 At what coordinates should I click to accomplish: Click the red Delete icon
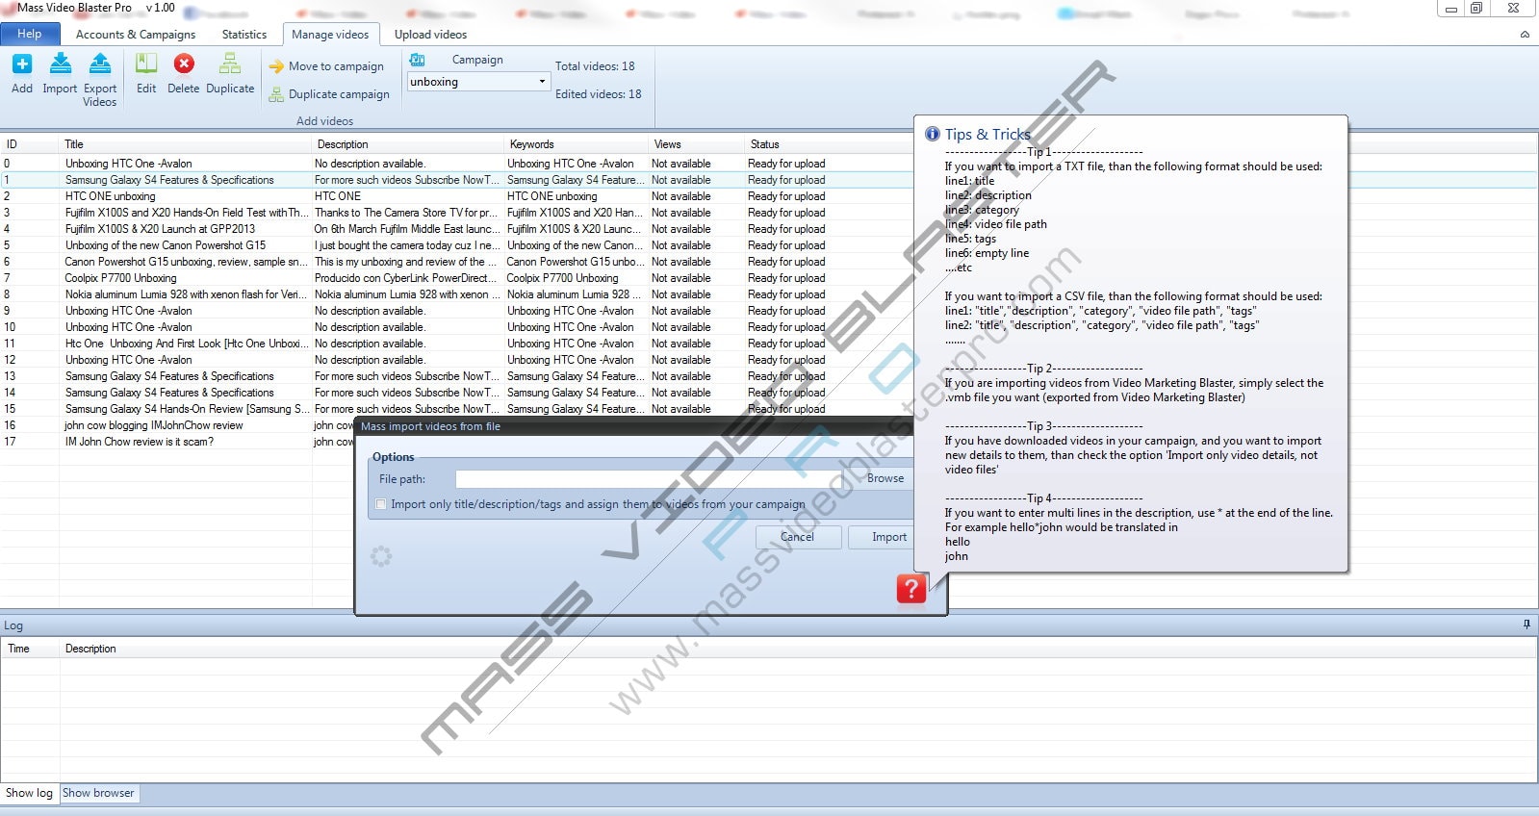(x=184, y=64)
